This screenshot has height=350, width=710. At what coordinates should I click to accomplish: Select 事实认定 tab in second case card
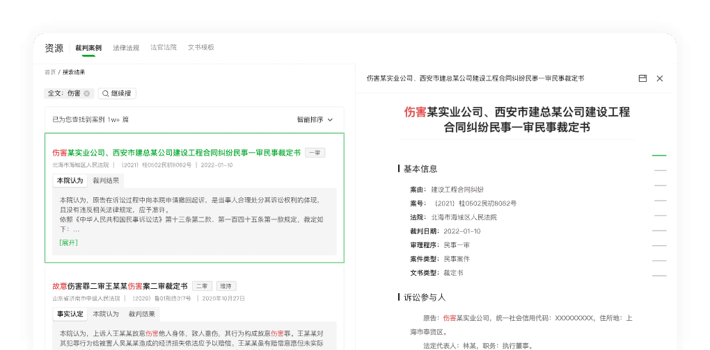[x=70, y=314]
